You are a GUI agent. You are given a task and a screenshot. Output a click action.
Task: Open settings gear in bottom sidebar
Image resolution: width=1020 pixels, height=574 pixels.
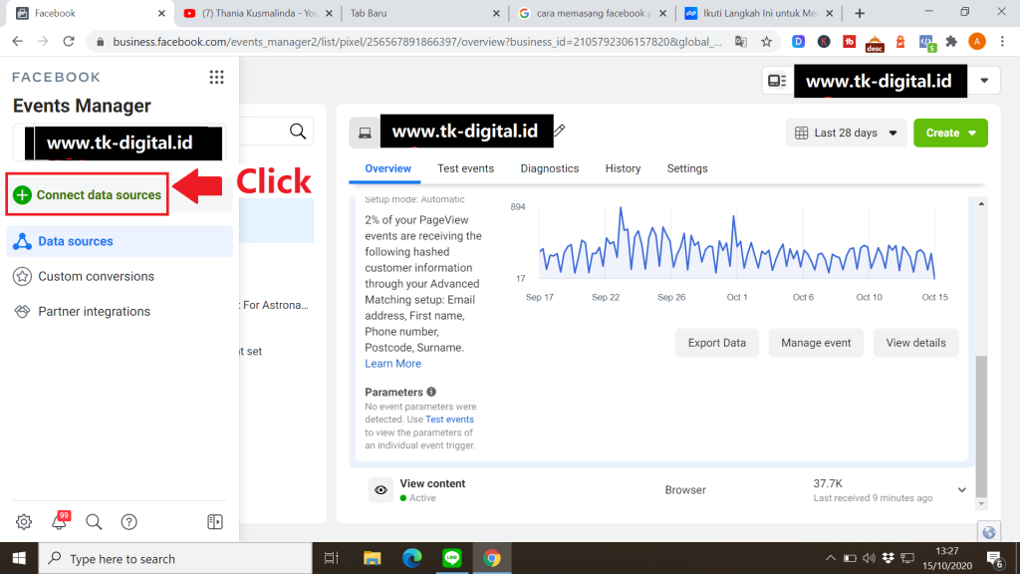click(x=24, y=521)
